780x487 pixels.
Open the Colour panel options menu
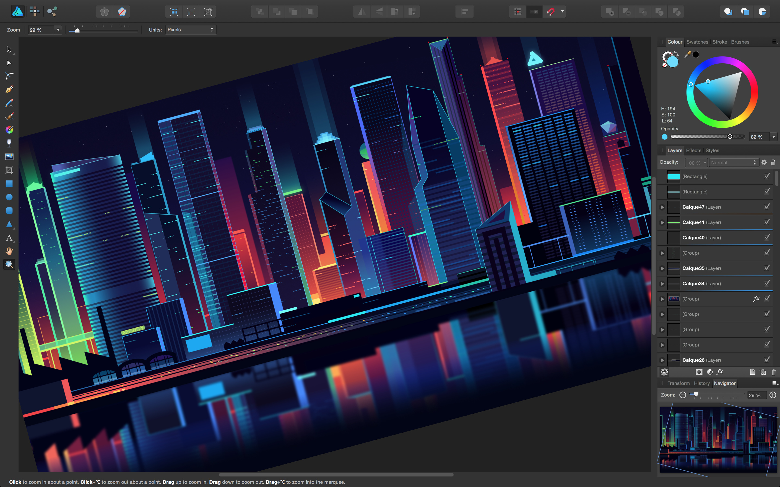click(775, 42)
